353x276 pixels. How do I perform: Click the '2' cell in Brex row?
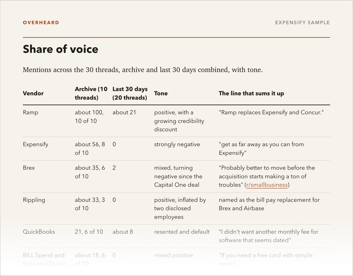point(114,168)
